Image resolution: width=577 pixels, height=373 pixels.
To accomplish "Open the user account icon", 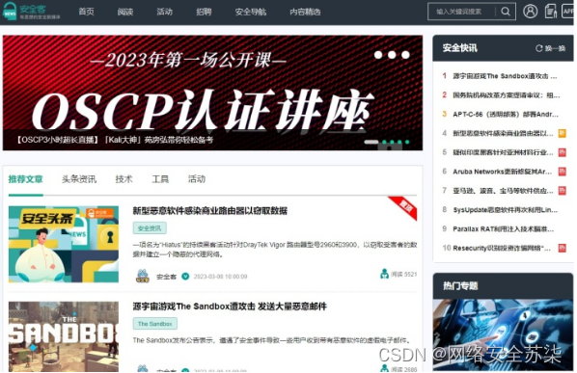I will [x=531, y=11].
